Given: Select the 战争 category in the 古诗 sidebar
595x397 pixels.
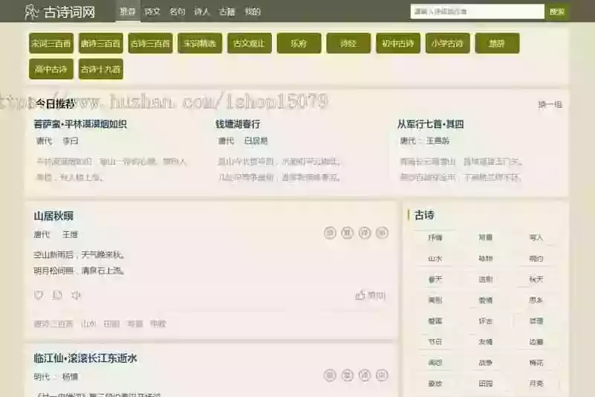Looking at the screenshot, I should [x=485, y=363].
